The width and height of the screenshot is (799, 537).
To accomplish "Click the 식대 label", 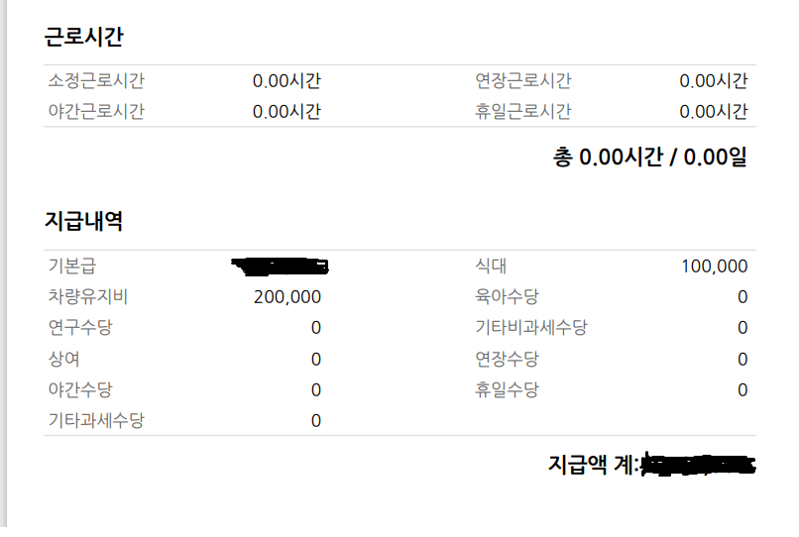I will tap(491, 266).
